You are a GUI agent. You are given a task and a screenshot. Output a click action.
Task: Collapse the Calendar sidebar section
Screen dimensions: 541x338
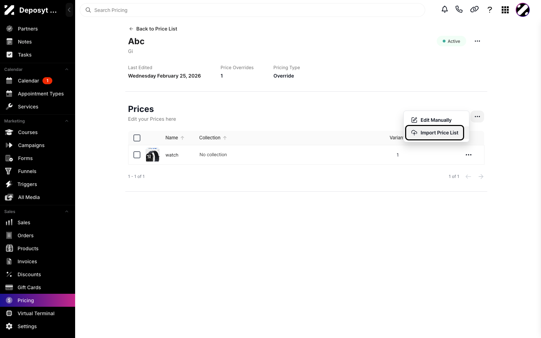click(x=67, y=69)
